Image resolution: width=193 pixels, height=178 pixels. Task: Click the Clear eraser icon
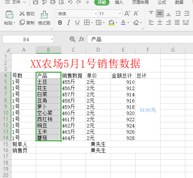(x=136, y=23)
